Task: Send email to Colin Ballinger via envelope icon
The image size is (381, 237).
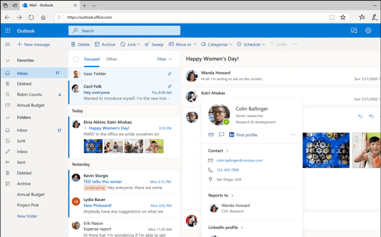Action: pos(211,135)
